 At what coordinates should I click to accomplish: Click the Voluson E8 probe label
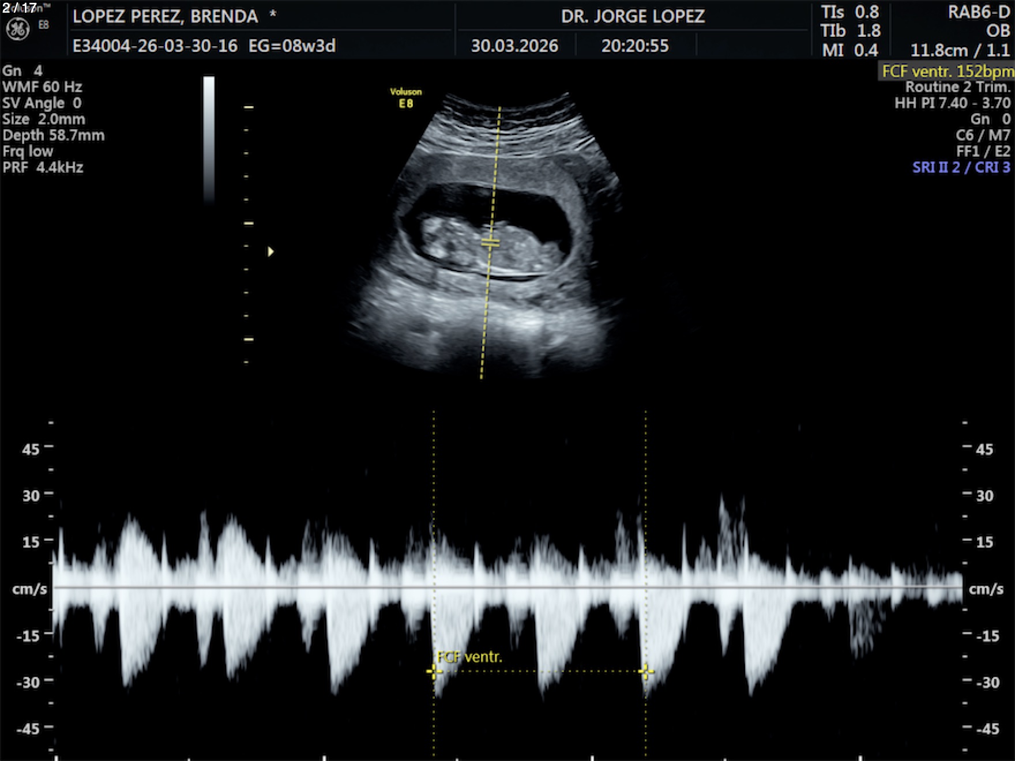coord(405,98)
